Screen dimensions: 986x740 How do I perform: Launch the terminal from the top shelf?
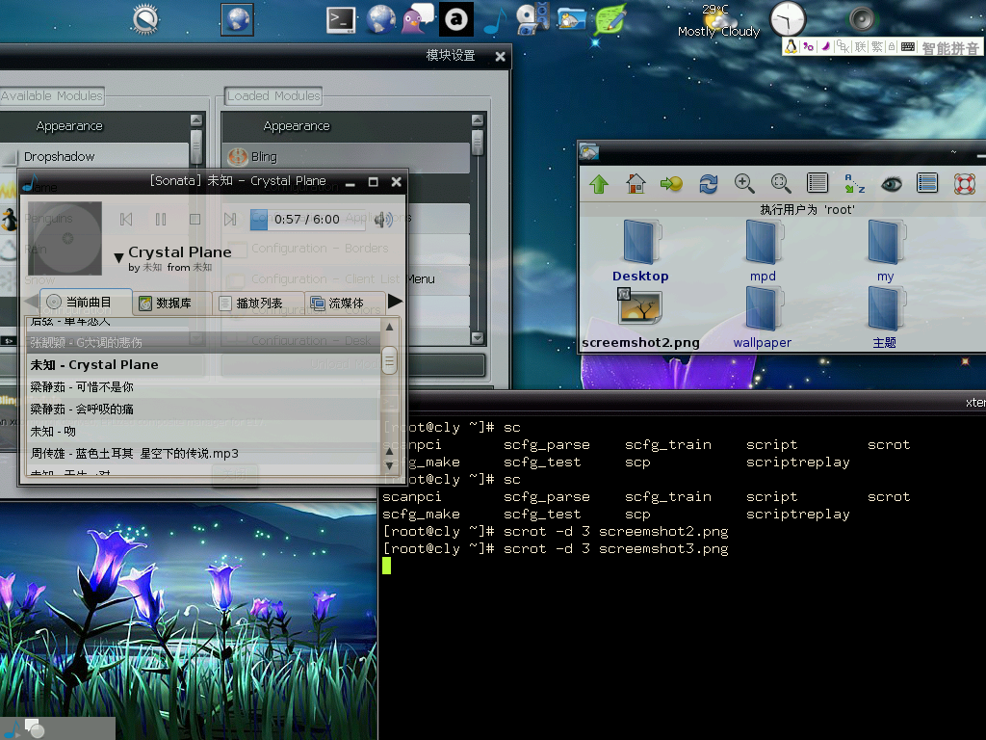tap(341, 19)
